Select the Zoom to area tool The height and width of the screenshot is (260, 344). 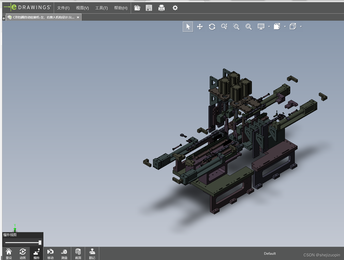(x=236, y=27)
